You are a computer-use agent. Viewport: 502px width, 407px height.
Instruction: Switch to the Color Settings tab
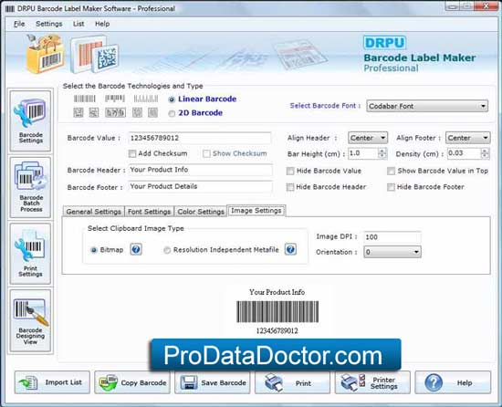pyautogui.click(x=201, y=212)
